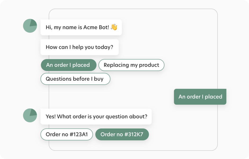
Task: Click the dark wedge of the top avatar
Action: click(x=33, y=23)
